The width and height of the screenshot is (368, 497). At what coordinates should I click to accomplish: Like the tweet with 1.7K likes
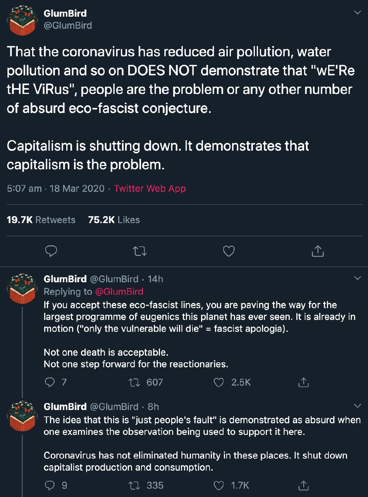[219, 485]
